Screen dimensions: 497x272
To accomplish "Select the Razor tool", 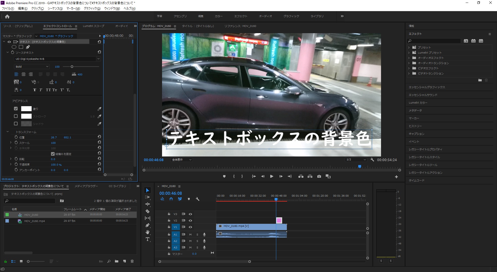I will (148, 211).
